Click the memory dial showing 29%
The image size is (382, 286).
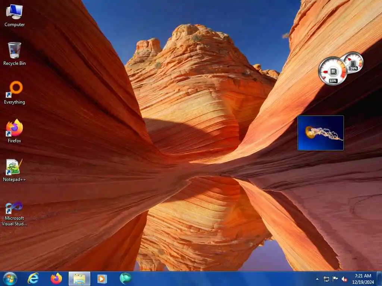(x=353, y=62)
